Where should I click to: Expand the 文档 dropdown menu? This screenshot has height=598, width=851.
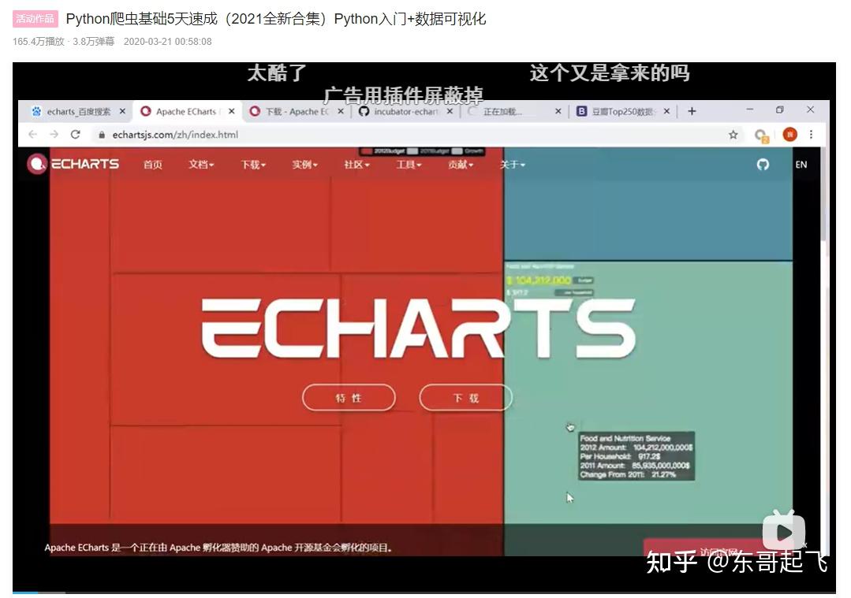(x=201, y=166)
